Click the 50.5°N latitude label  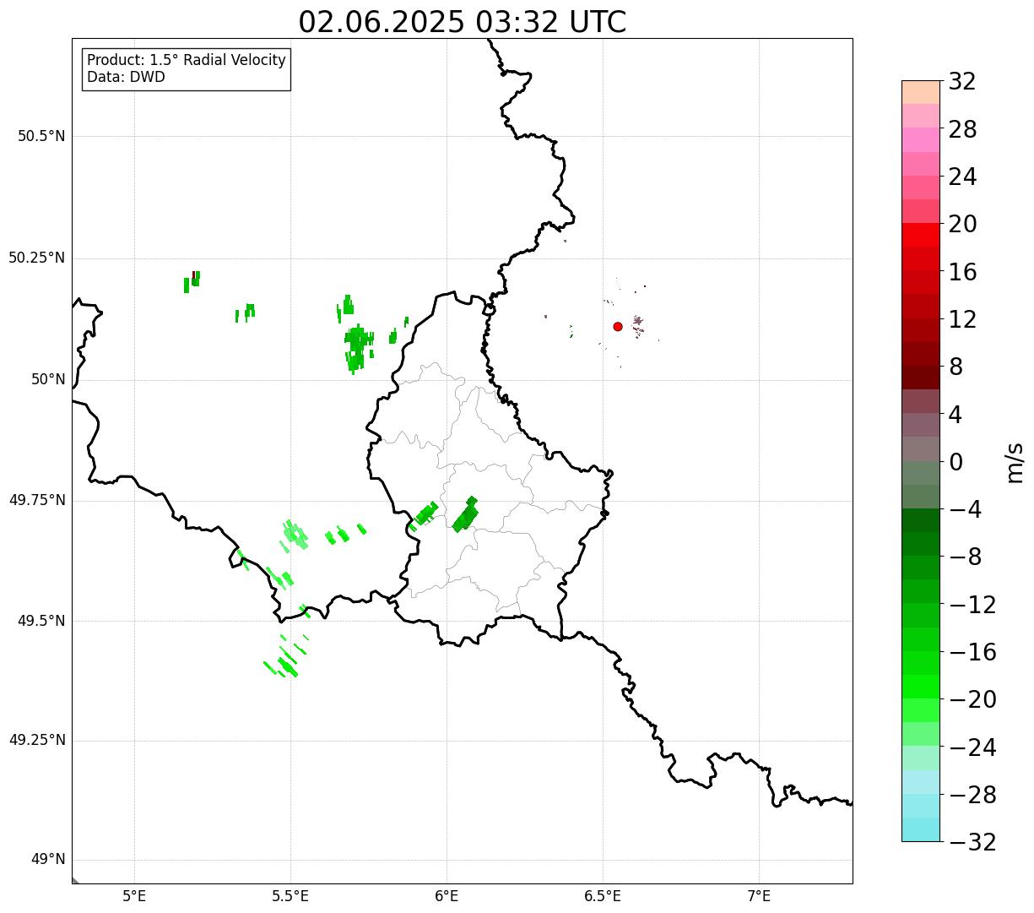pyautogui.click(x=41, y=136)
